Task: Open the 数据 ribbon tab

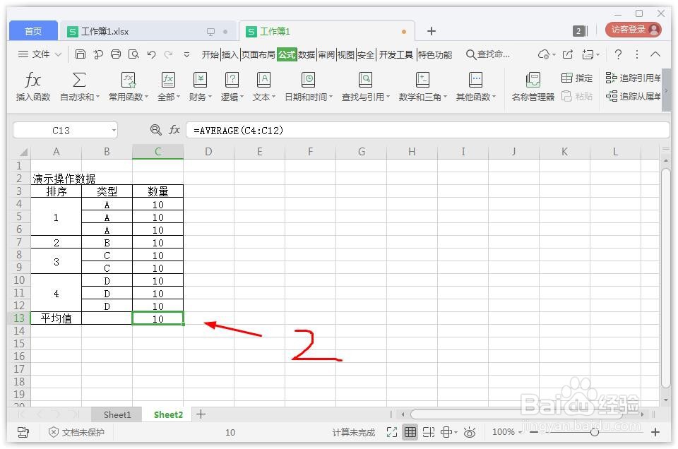Action: [307, 54]
